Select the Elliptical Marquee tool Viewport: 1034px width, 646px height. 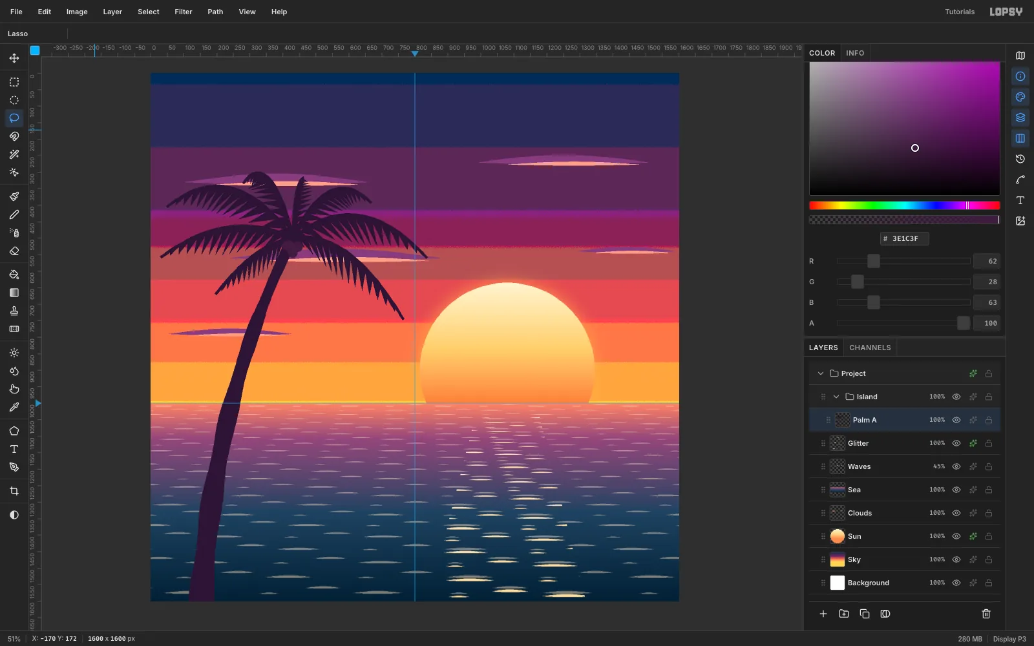(14, 100)
